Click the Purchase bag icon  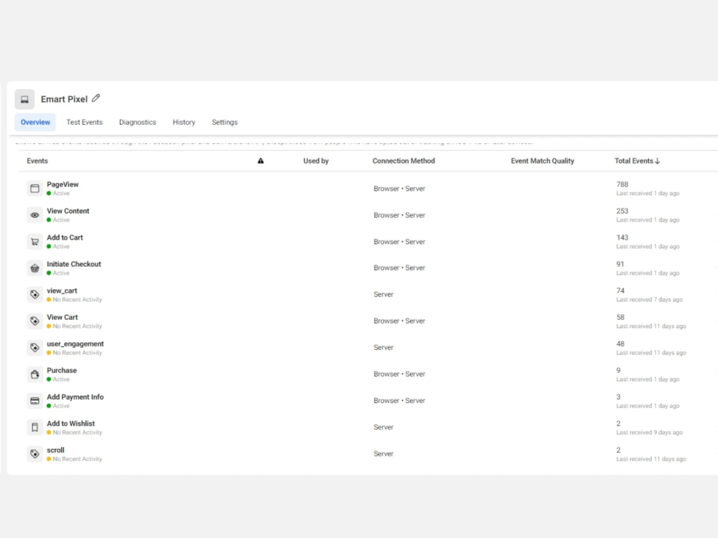pos(34,374)
